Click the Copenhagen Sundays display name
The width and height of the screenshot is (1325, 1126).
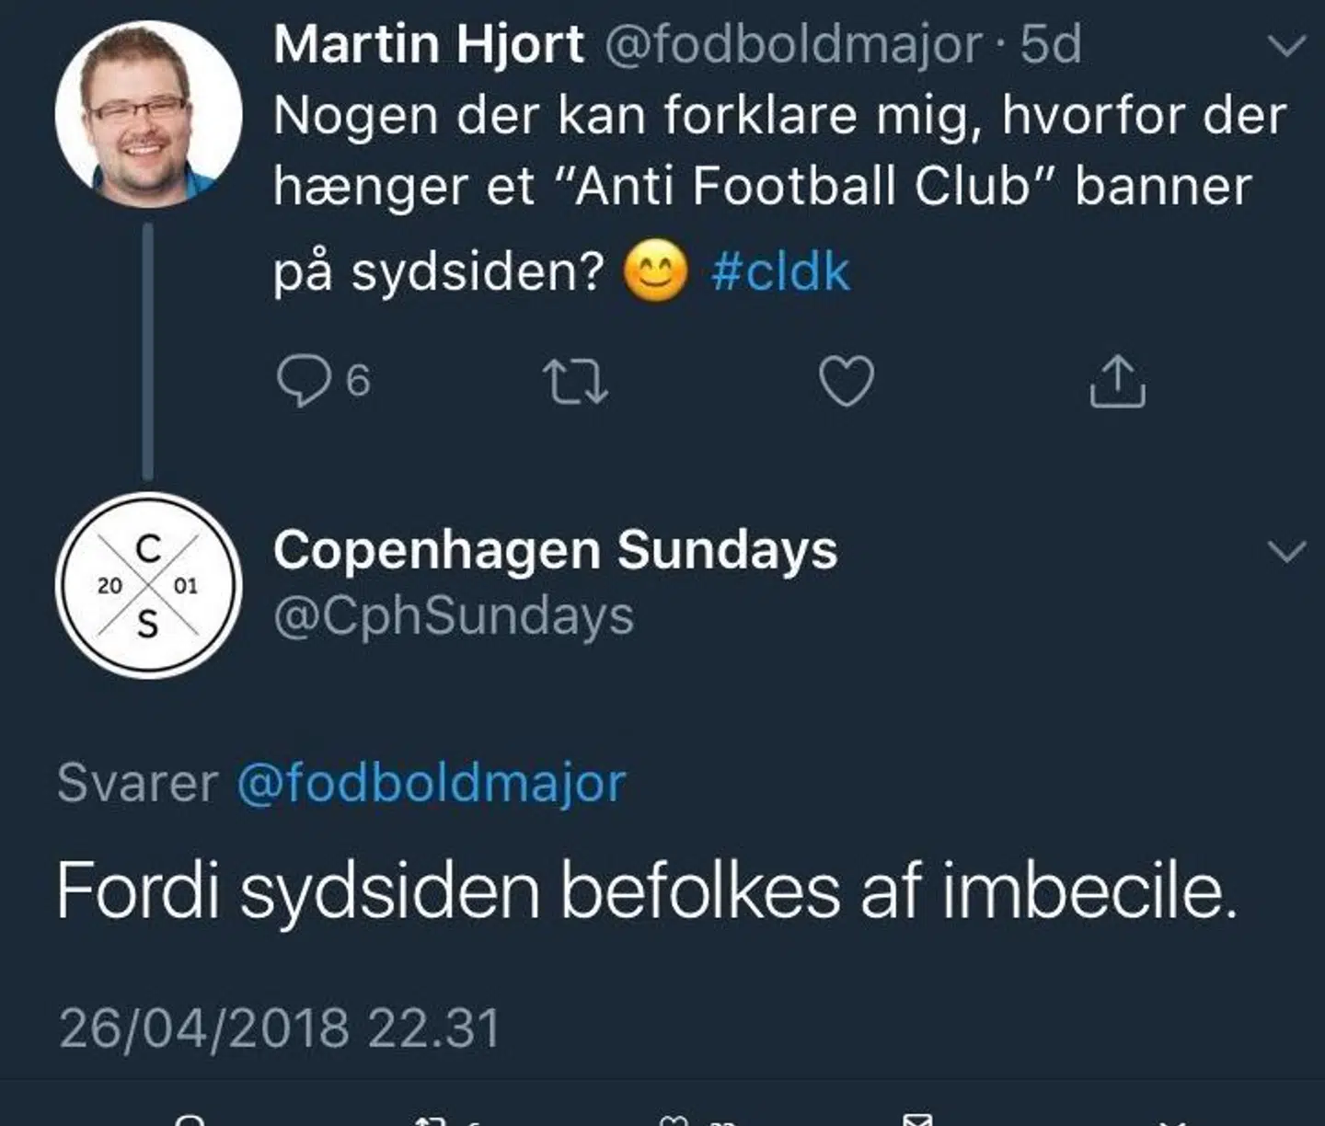coord(555,550)
